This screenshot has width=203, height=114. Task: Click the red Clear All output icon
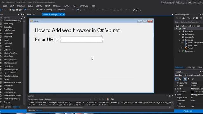tap(108, 99)
